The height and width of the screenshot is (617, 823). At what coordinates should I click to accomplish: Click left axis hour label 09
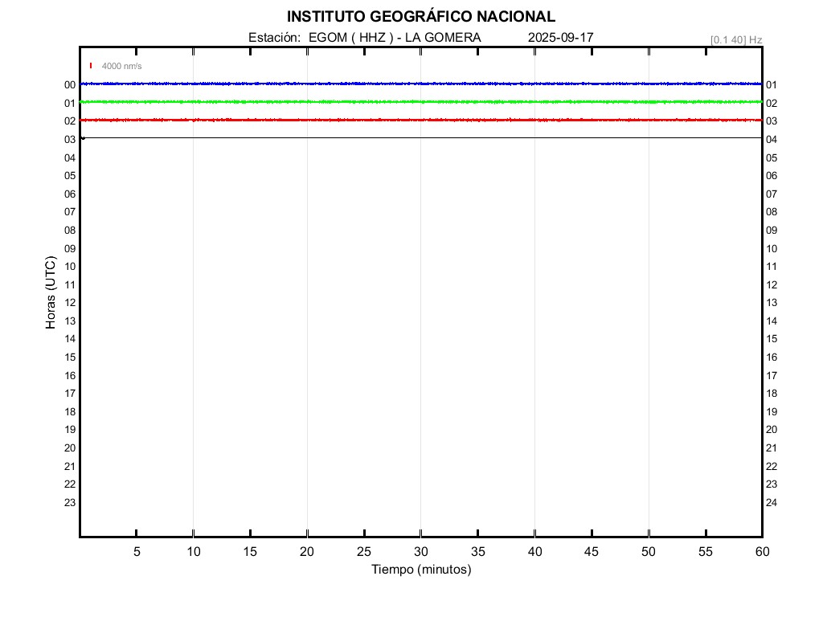[70, 249]
